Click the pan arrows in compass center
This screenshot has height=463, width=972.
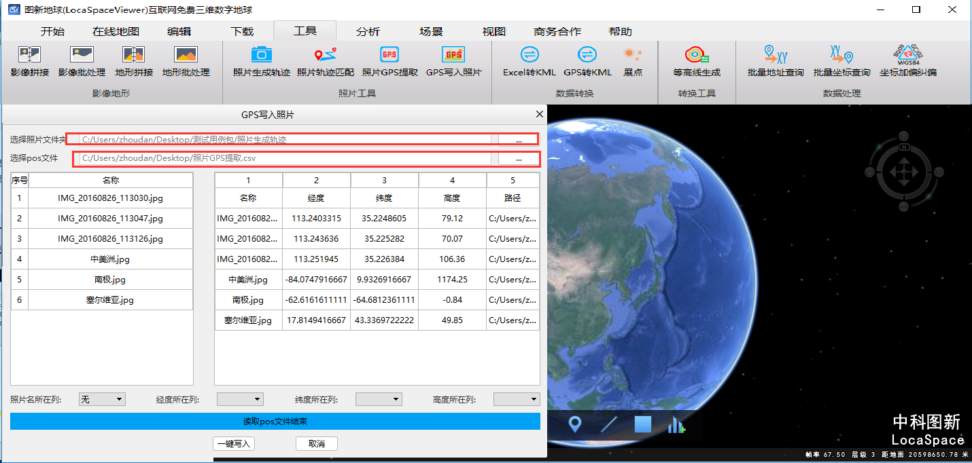coord(904,172)
